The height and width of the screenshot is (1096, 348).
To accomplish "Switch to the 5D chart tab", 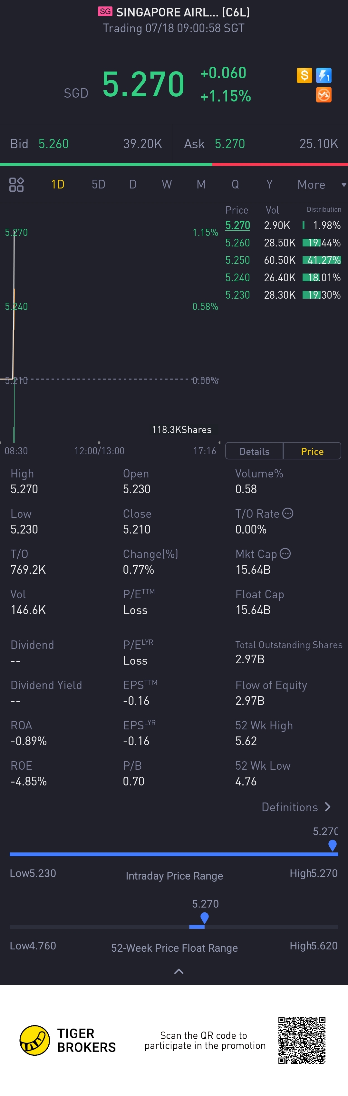I will pyautogui.click(x=98, y=185).
